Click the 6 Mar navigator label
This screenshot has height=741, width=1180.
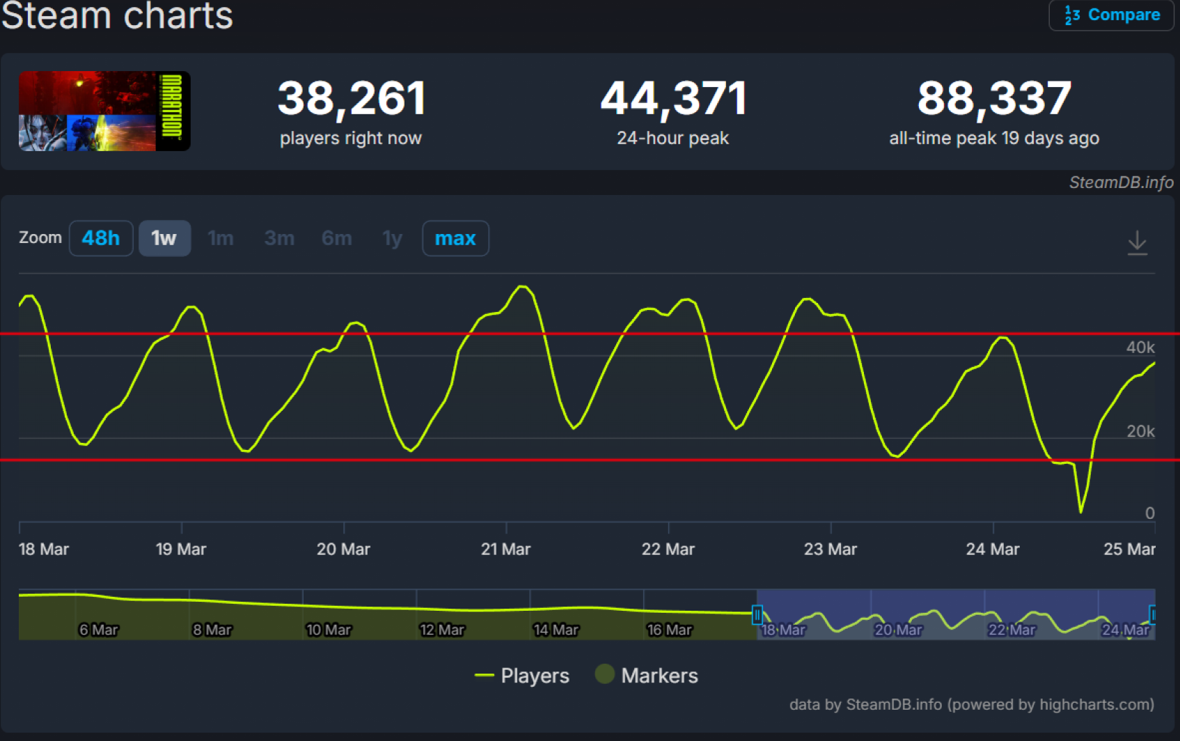click(99, 630)
